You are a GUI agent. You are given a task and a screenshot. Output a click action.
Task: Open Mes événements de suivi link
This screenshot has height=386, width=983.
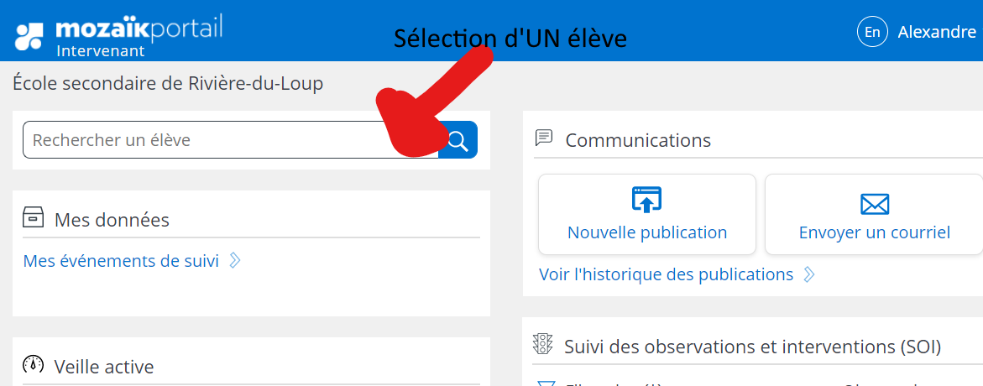coord(121,261)
